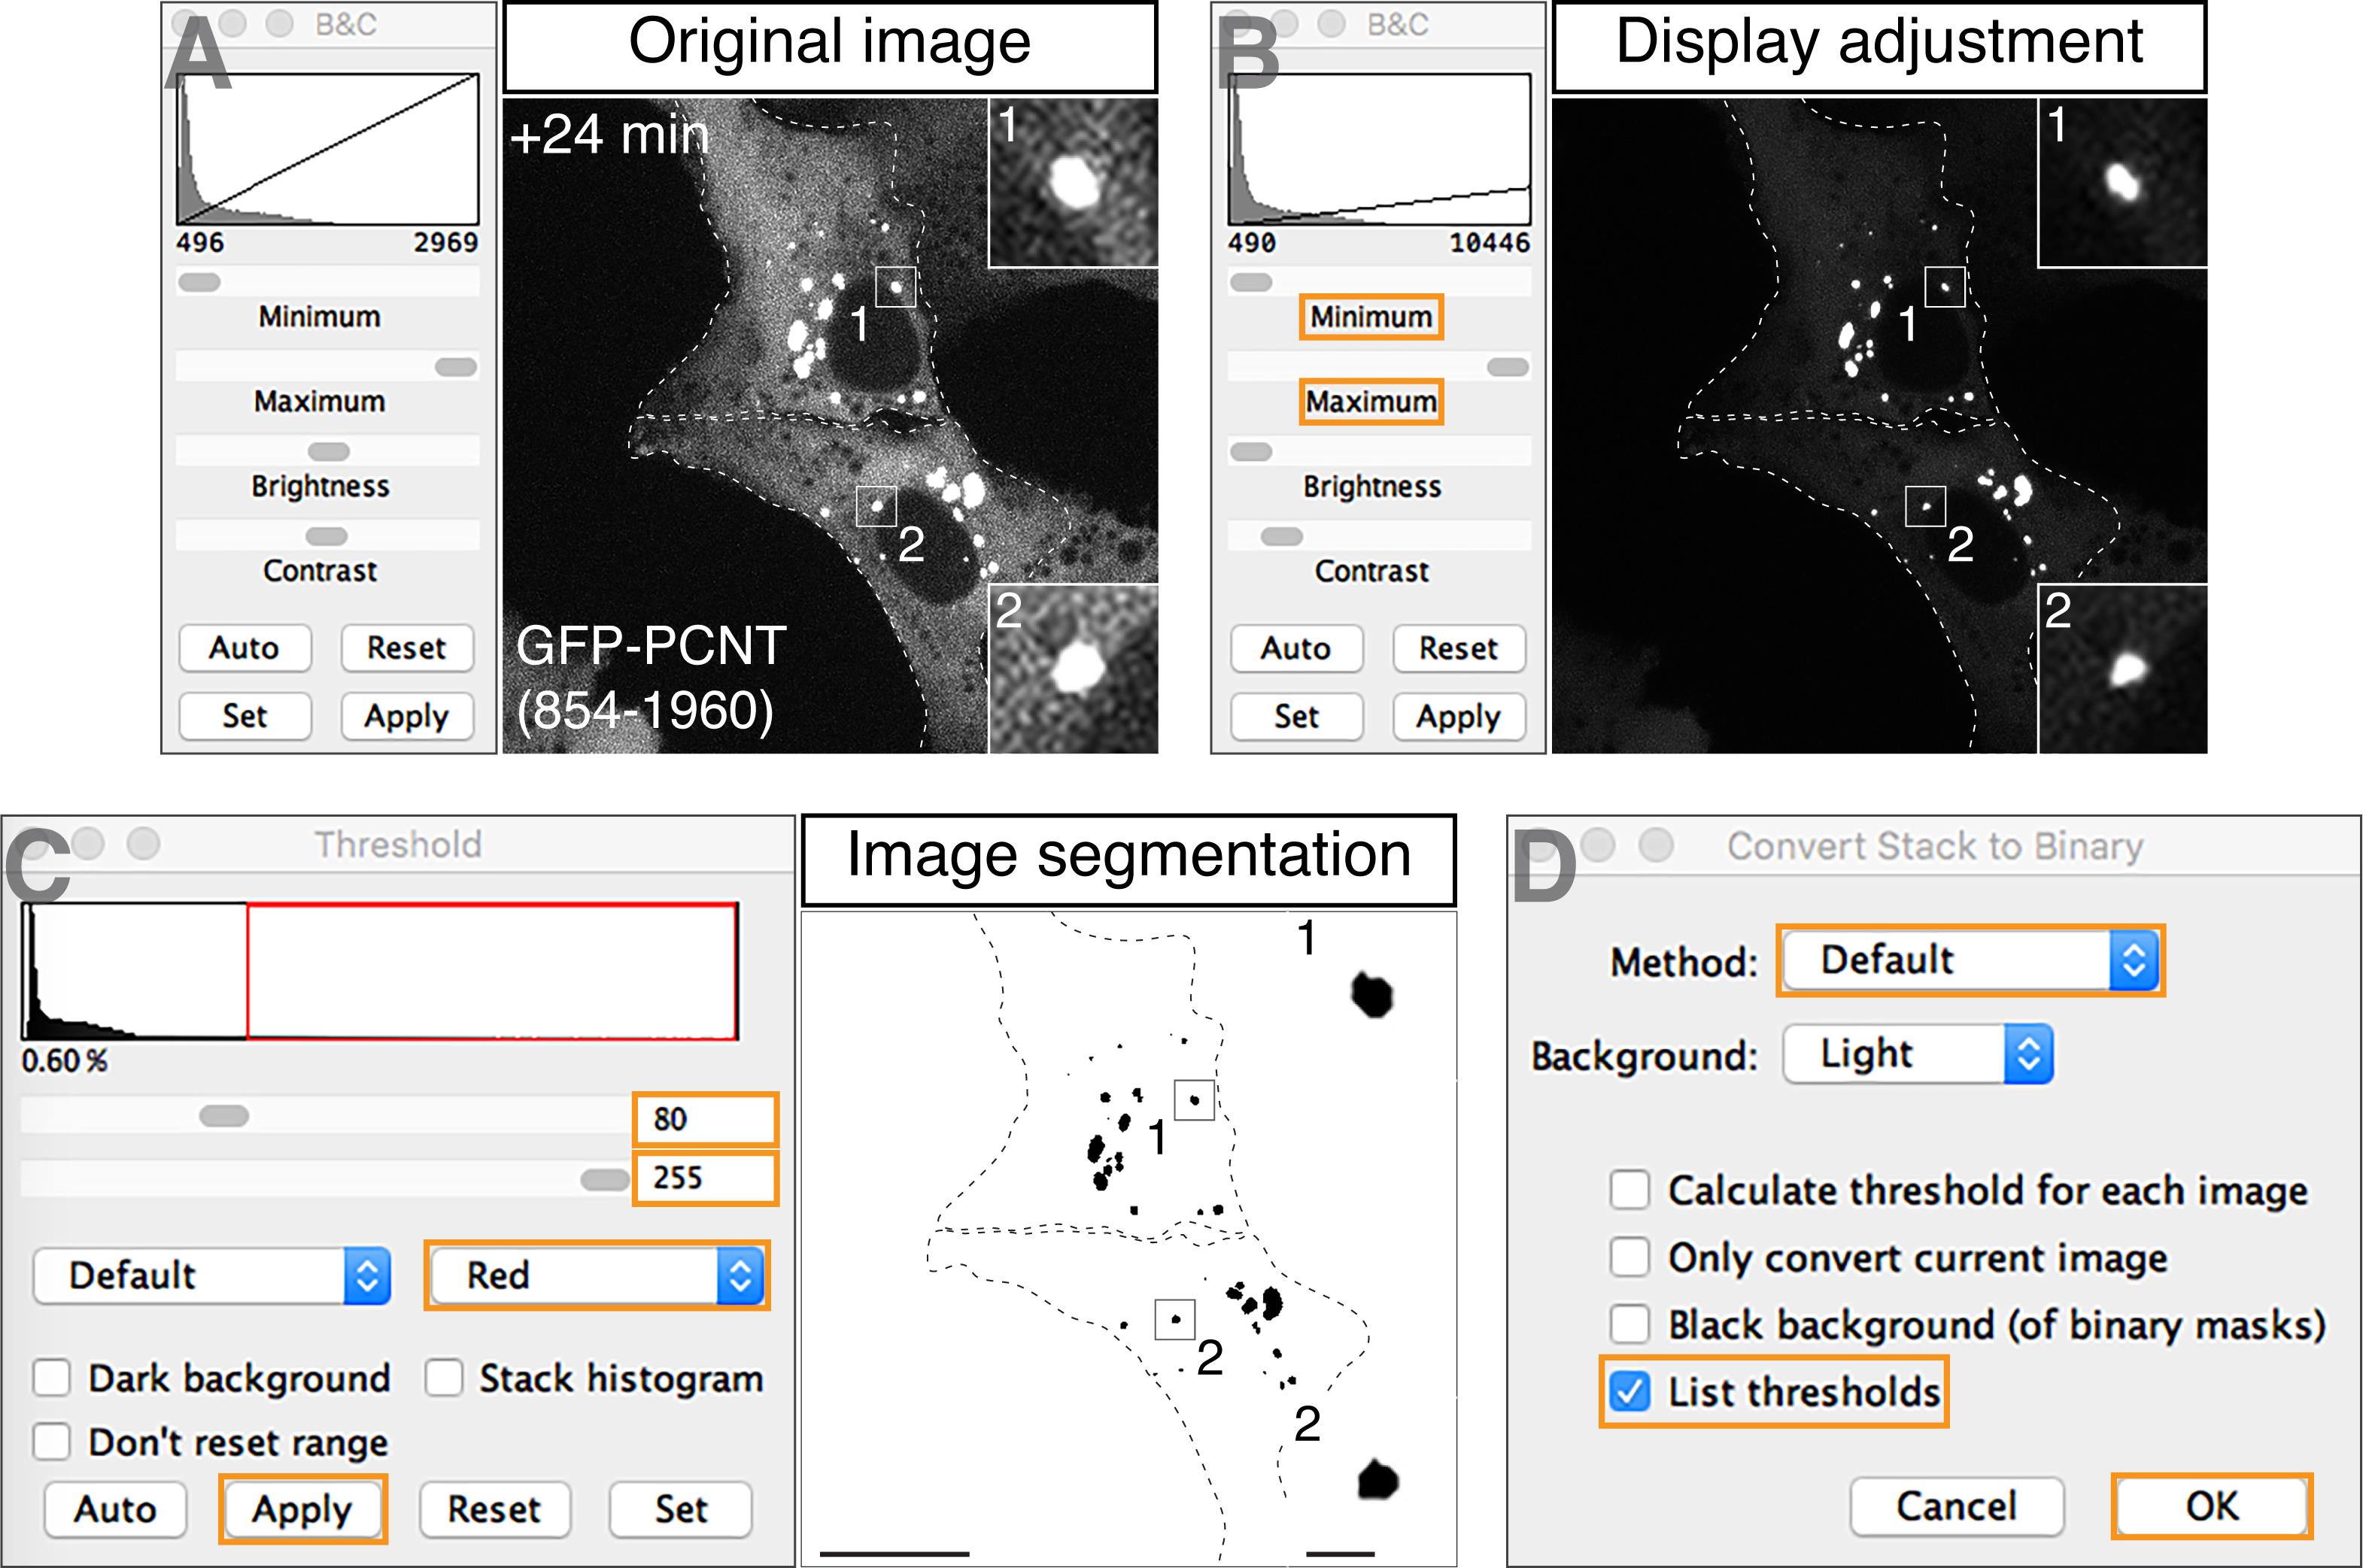Click inset 2 thumbnail in Original image
2363x1568 pixels.
coord(1074,669)
